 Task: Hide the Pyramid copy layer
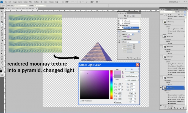tap(161, 88)
